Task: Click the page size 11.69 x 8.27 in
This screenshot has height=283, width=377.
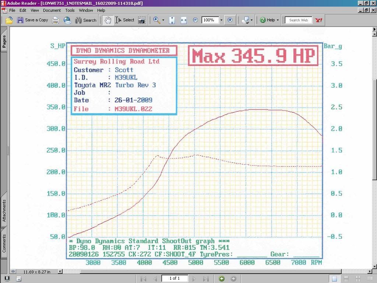Action: 37,272
